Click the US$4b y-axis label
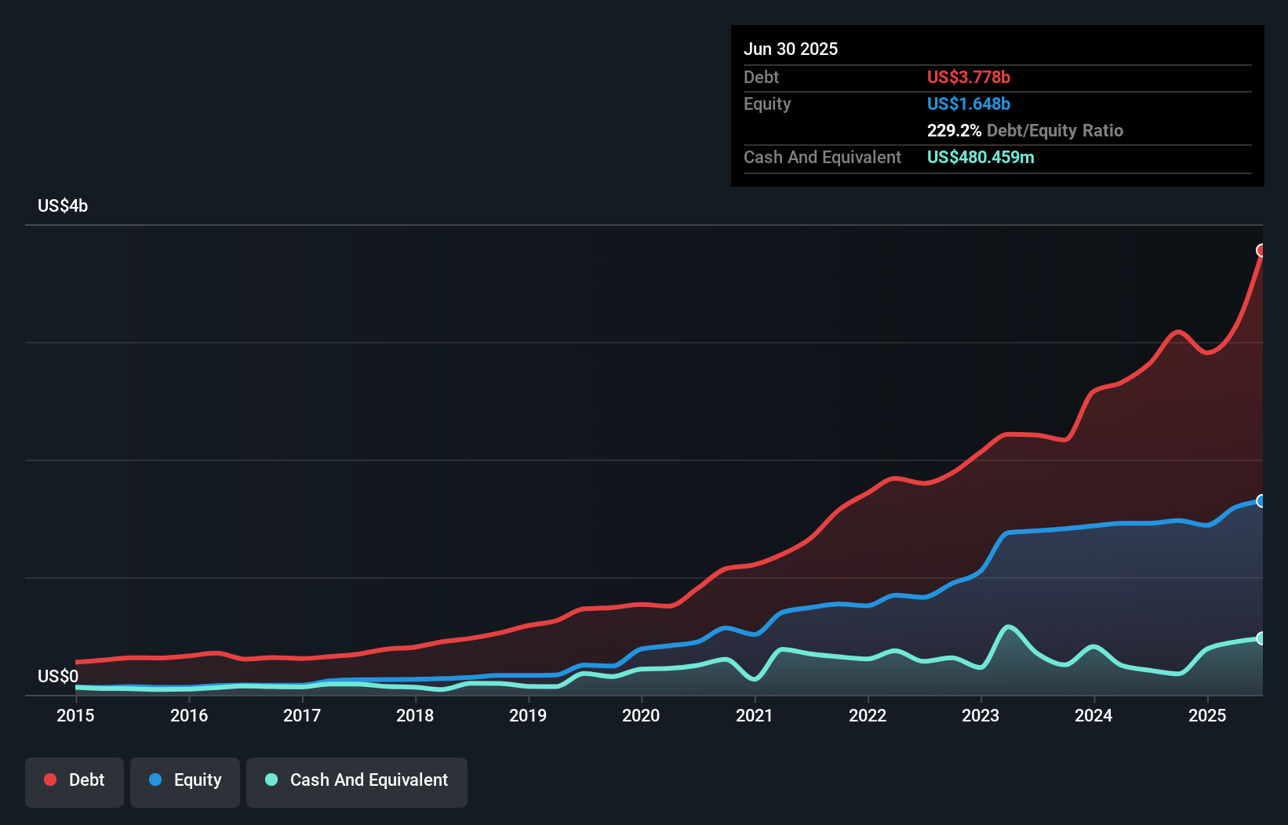This screenshot has width=1288, height=825. 63,206
